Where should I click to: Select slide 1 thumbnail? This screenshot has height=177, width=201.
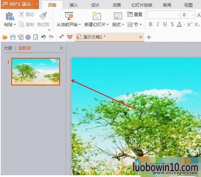[x=36, y=72]
